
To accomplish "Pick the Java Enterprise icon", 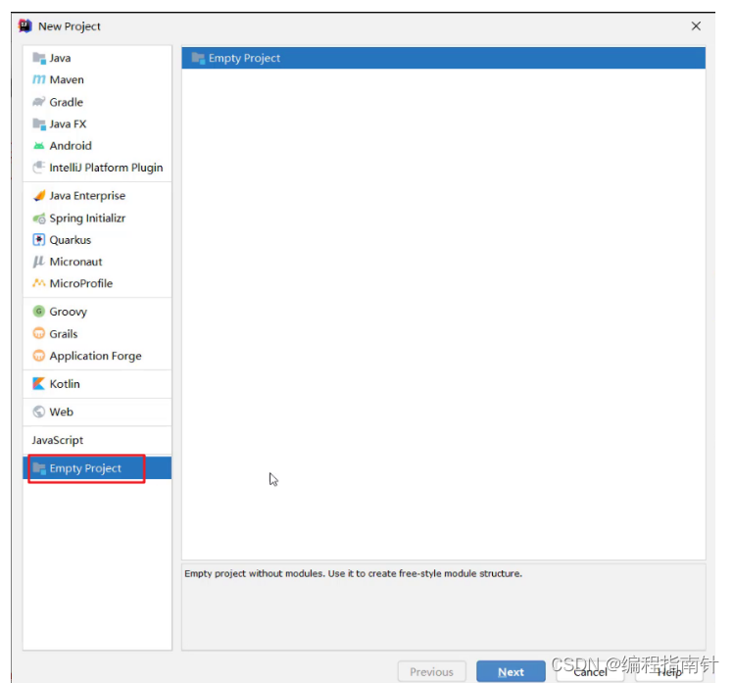I will (x=39, y=195).
